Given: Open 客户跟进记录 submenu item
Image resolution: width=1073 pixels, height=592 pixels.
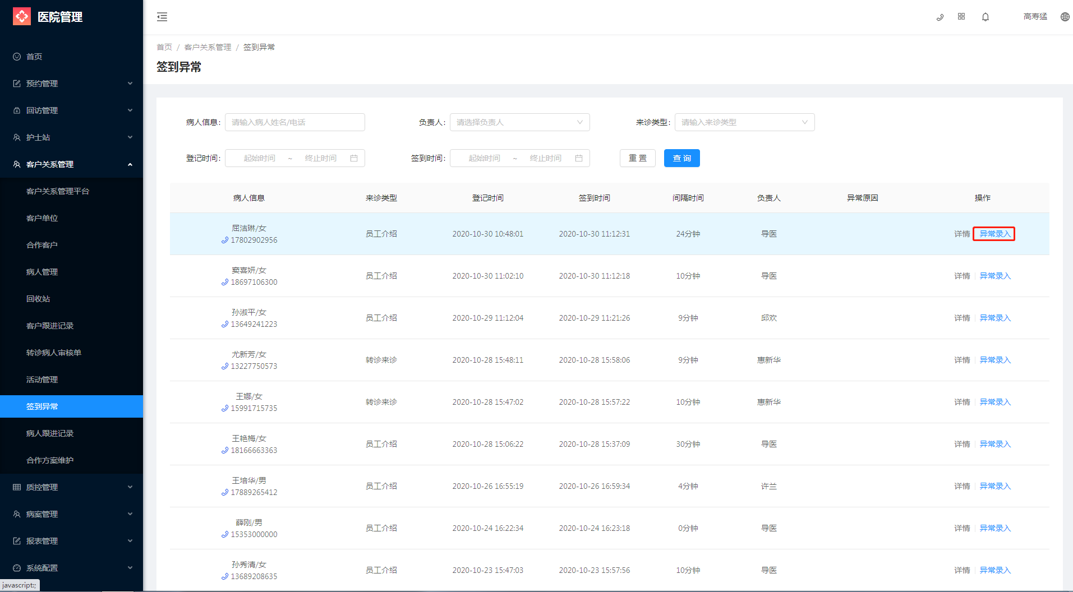Looking at the screenshot, I should click(x=71, y=326).
